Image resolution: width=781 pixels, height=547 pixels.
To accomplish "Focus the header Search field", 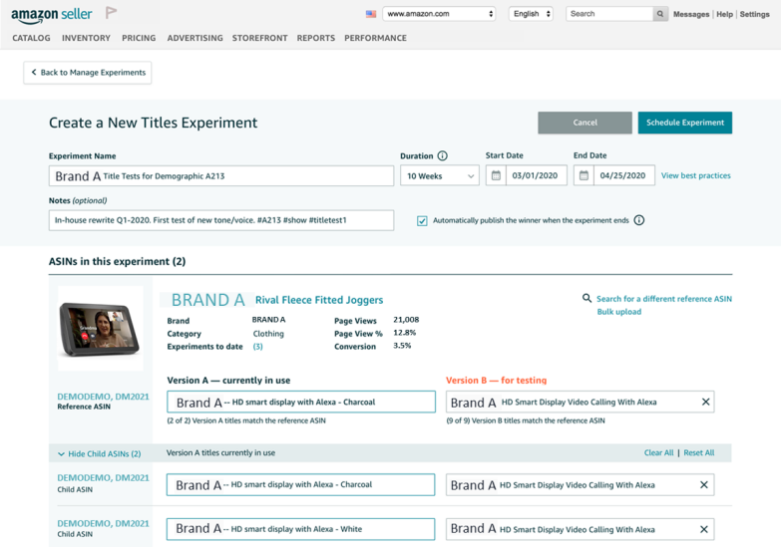I will [609, 14].
